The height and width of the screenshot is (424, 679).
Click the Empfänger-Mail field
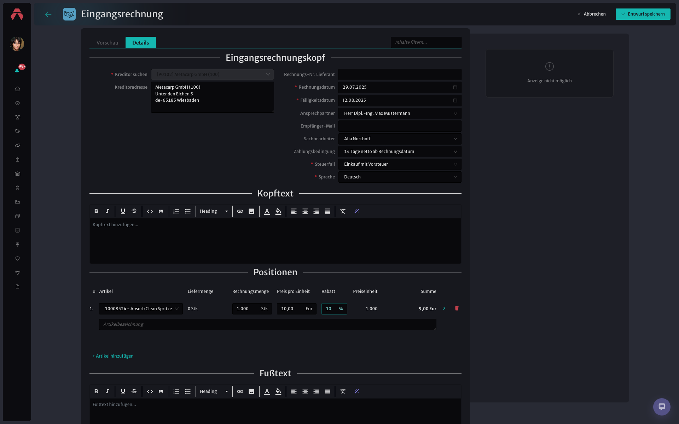pyautogui.click(x=400, y=126)
